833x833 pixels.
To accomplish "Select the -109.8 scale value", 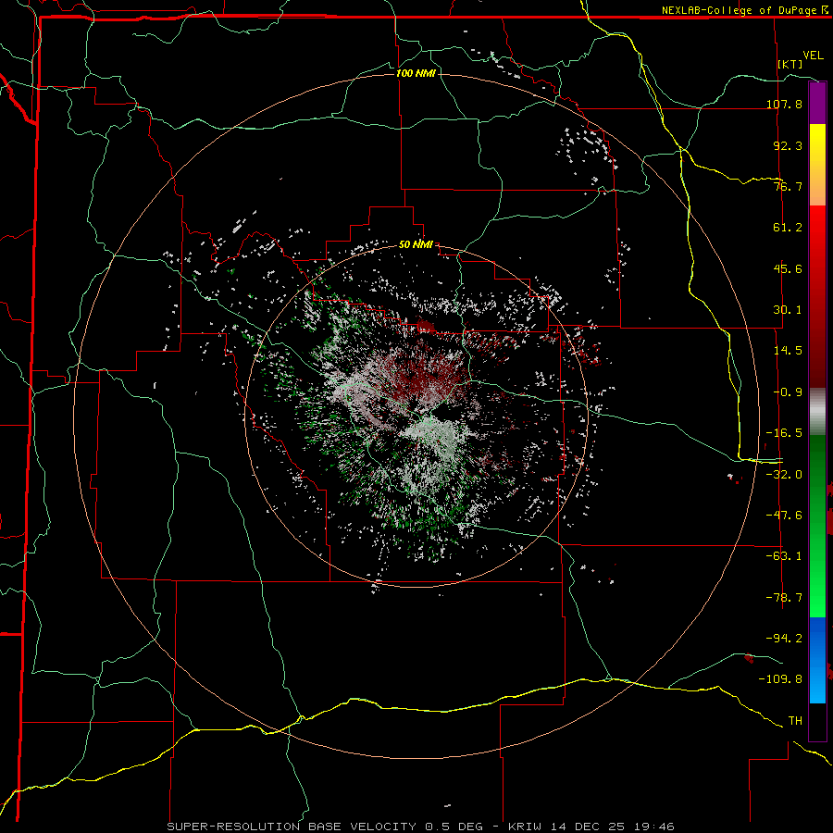I will (781, 679).
